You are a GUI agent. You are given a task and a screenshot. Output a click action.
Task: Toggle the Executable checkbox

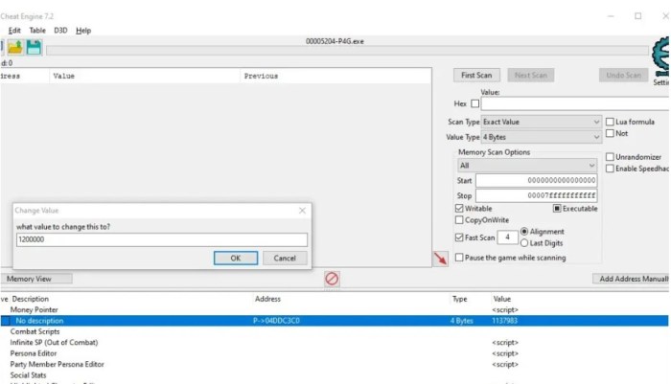tap(557, 208)
